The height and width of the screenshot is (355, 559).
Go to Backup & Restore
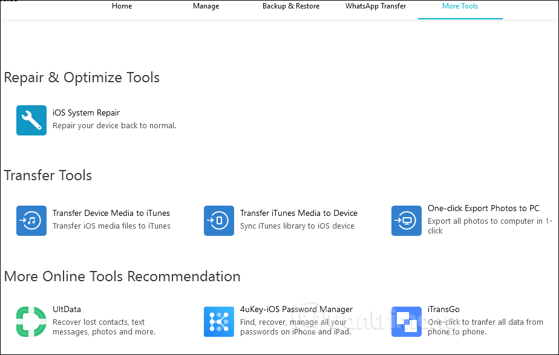290,6
